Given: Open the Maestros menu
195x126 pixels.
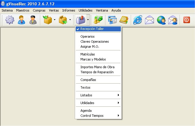Looking at the screenshot, I should 23,10.
